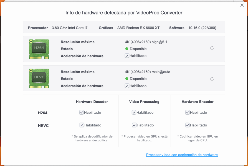Click the HEVC chip icon
248x166 pixels.
point(39,78)
